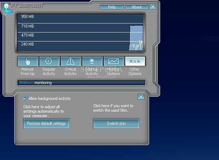Close the FreeMem main window
The width and height of the screenshot is (219, 160).
tap(153, 7)
